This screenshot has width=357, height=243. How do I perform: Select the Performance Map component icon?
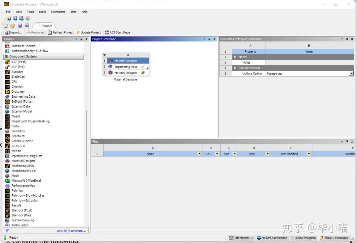(x=7, y=186)
